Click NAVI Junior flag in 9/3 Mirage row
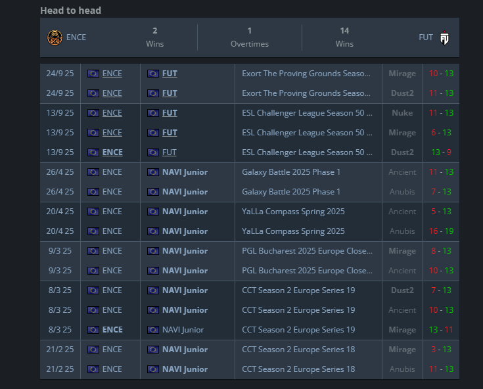Viewport: 483px width, 389px height. 152,251
